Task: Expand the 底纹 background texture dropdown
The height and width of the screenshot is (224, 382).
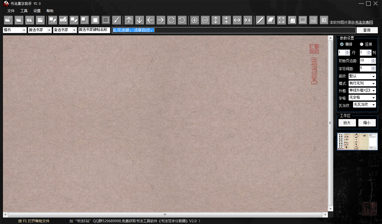Action: (362, 76)
